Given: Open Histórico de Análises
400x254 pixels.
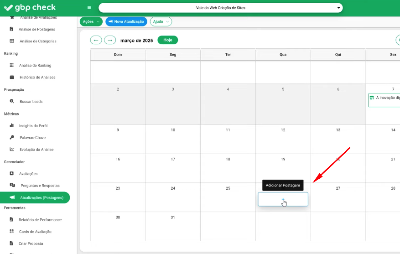Looking at the screenshot, I should 37,77.
